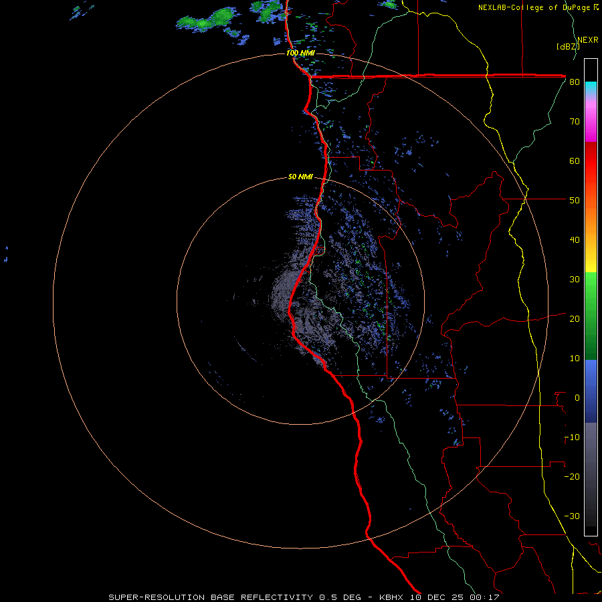Click the 0 value on the dBZ scale
Viewport: 602px width, 602px height.
pos(577,398)
